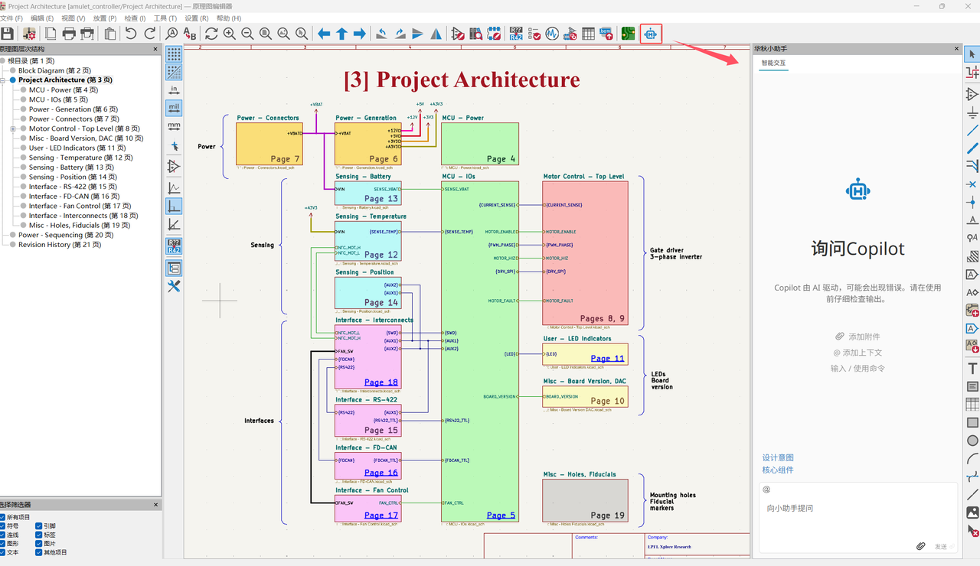This screenshot has width=980, height=566.
Task: Uncheck the 所有项目 filter checkbox
Action: (3, 517)
